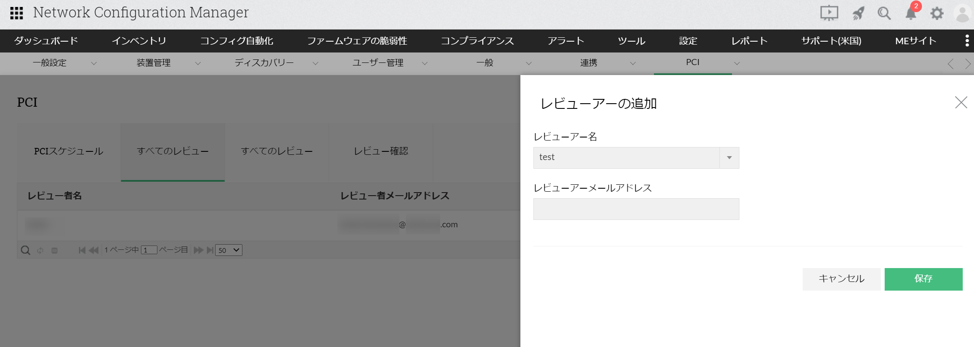Image resolution: width=974 pixels, height=347 pixels.
Task: Open the MEサイト menu
Action: (x=916, y=41)
